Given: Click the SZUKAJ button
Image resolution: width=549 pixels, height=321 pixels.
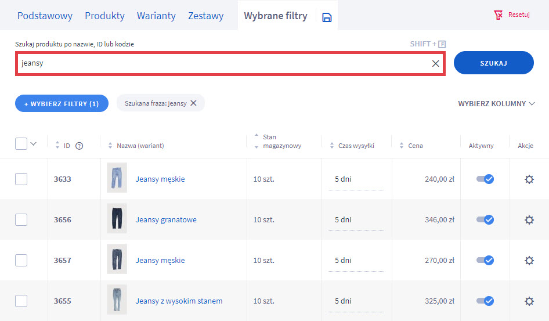Looking at the screenshot, I should point(494,63).
